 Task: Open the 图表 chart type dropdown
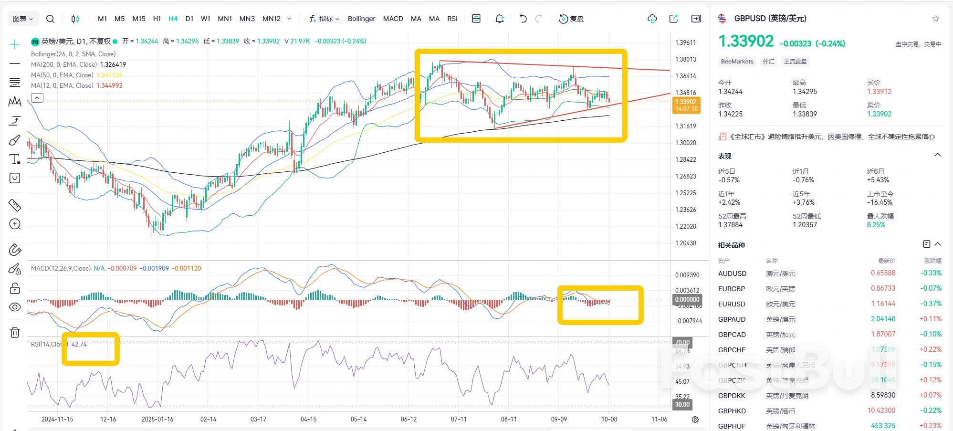click(x=22, y=19)
